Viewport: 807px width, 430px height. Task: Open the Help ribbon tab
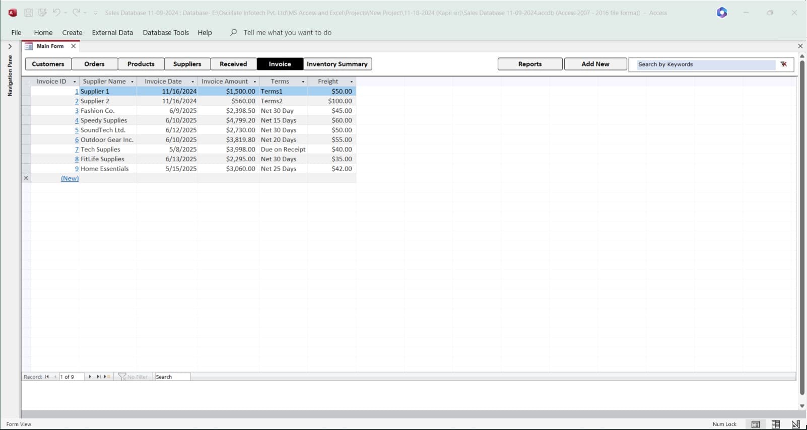(x=205, y=32)
